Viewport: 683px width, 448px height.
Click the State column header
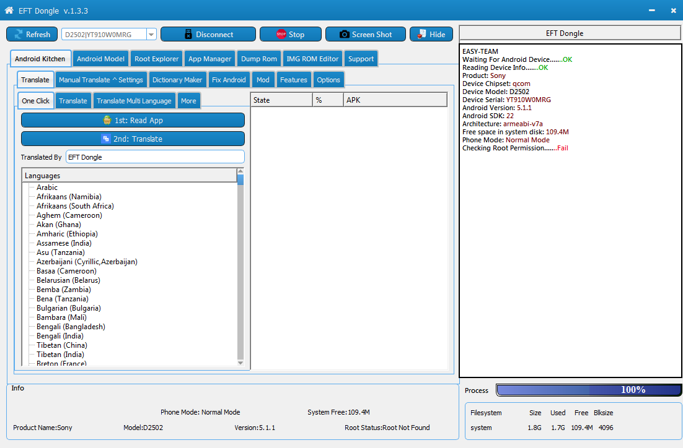[281, 100]
